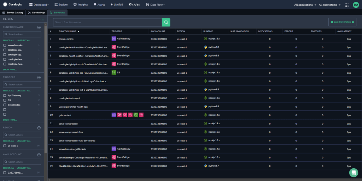This screenshot has height=181, width=362.
Task: Collapse the Function Name filter section
Action: 39,28
